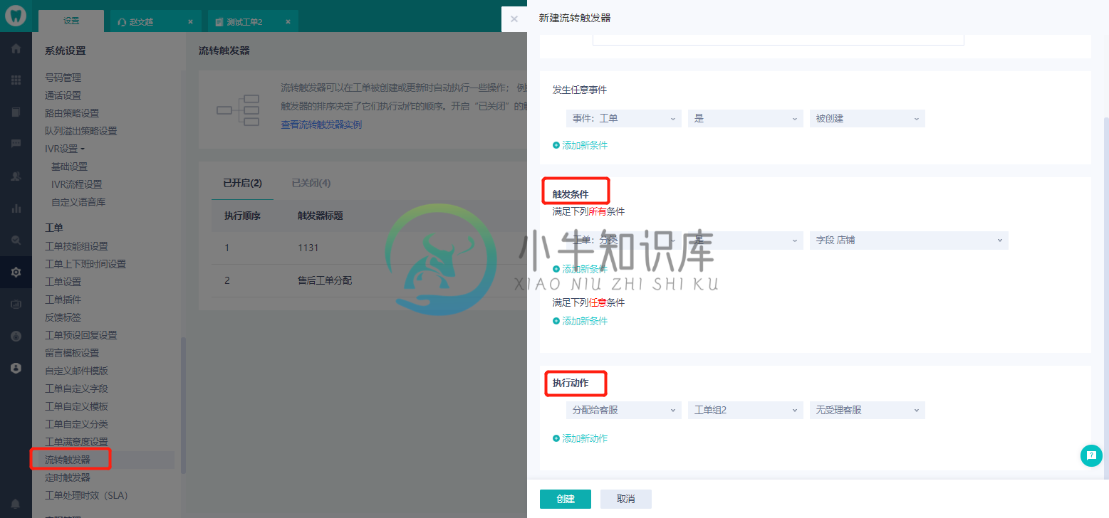1109x518 pixels.
Task: Open 定时触发器 menu item
Action: [x=68, y=477]
